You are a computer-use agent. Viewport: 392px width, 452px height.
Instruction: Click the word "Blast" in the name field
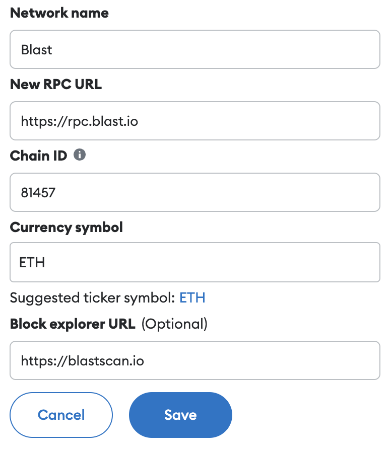point(37,50)
